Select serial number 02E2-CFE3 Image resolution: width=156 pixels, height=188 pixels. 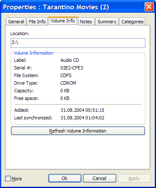tap(72, 68)
